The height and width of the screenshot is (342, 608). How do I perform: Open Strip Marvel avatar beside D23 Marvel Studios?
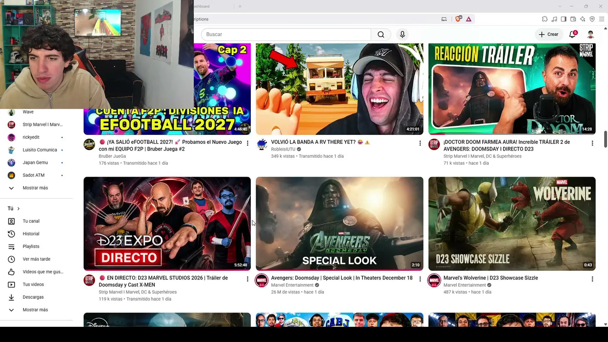(x=89, y=280)
